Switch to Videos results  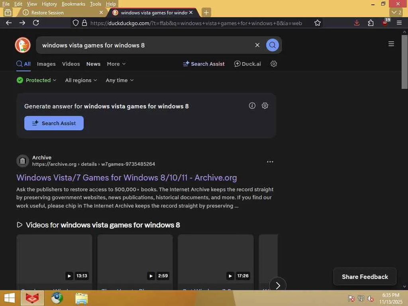[71, 64]
